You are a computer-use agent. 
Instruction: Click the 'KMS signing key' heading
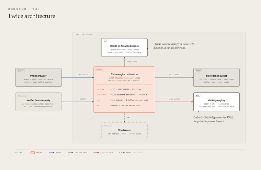pos(216,101)
